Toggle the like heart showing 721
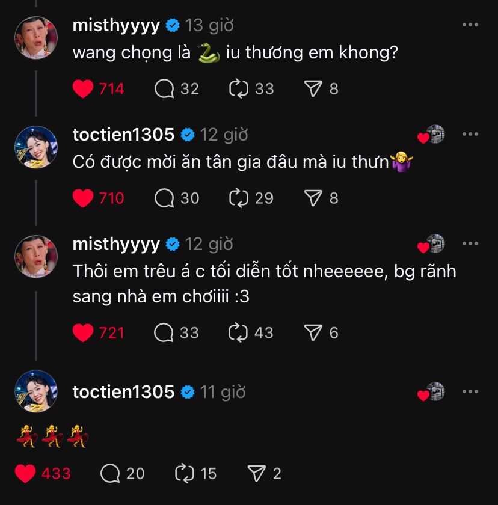Screen dimensions: 498x505 pyautogui.click(x=83, y=332)
